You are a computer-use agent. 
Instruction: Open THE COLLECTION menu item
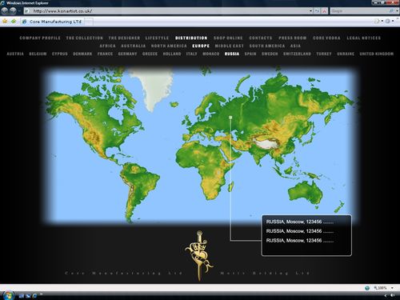[x=84, y=38]
